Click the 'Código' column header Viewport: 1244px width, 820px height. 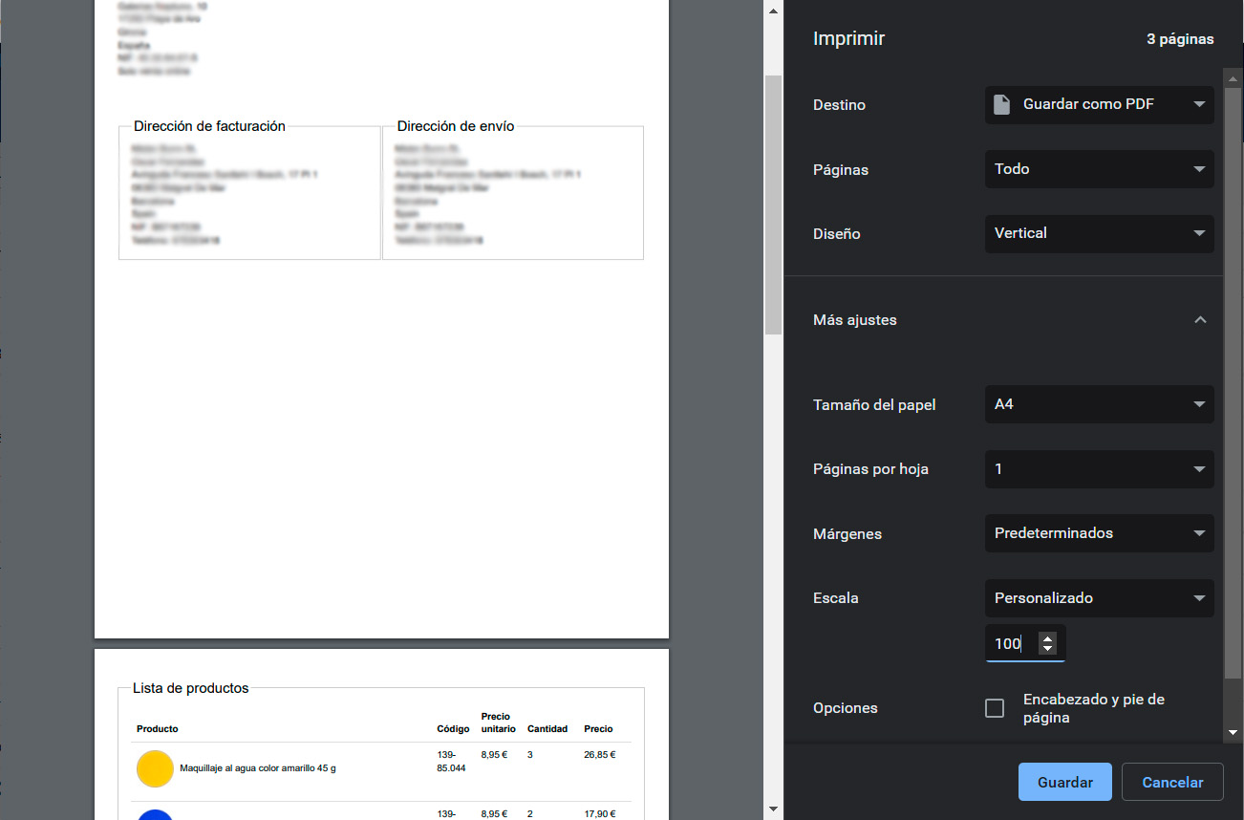coord(453,729)
